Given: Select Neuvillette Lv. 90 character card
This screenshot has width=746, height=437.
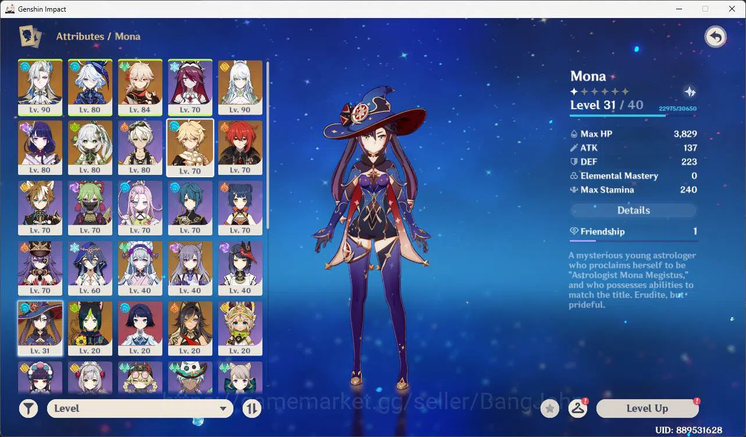Looking at the screenshot, I should pos(40,87).
